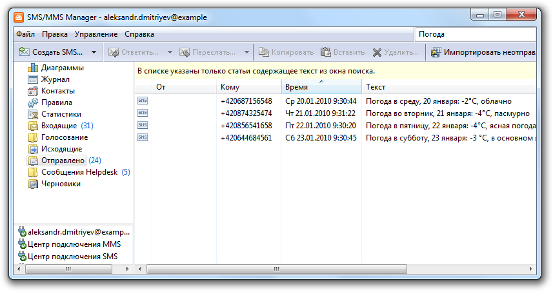Click the Кому column header
The height and width of the screenshot is (292, 553).
click(248, 87)
